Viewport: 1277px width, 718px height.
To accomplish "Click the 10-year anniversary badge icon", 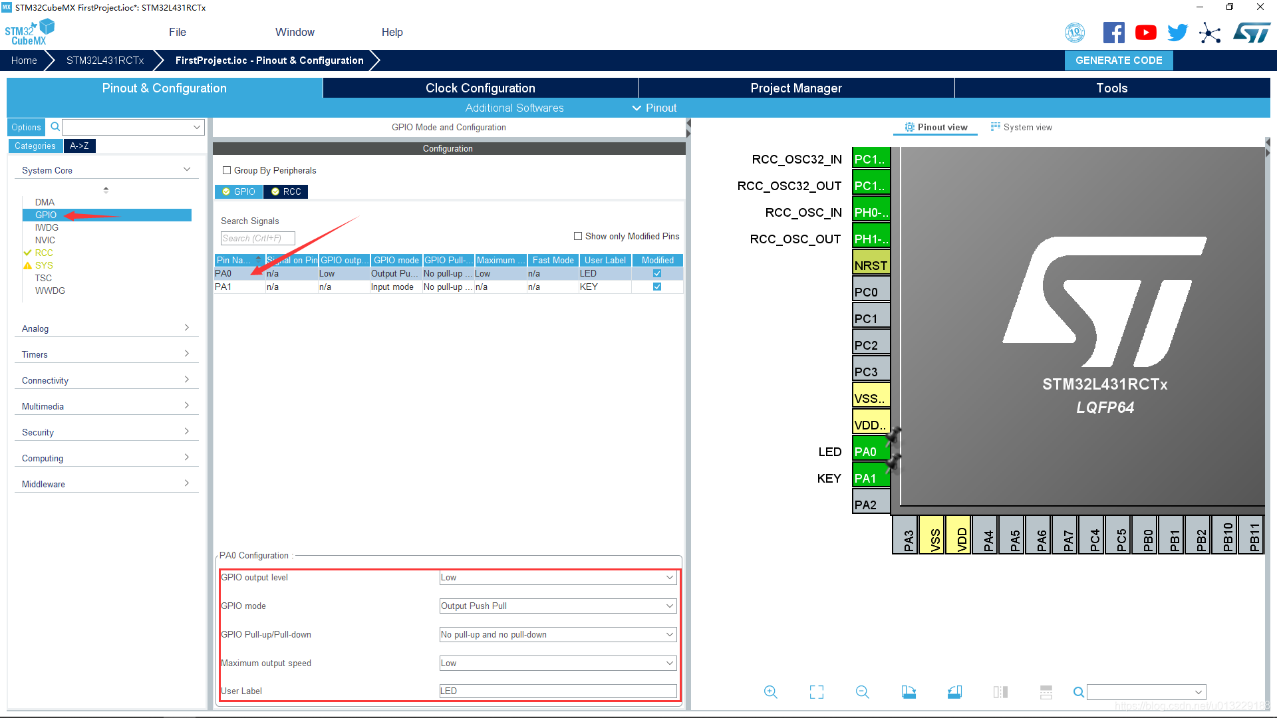I will click(x=1075, y=33).
